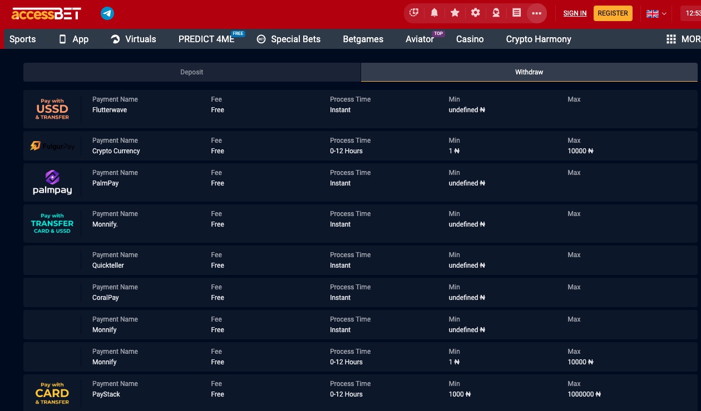
Task: Click the PalmPay logo
Action: tap(52, 183)
